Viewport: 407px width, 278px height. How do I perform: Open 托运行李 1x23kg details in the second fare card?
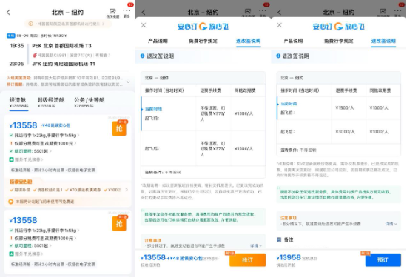point(44,231)
